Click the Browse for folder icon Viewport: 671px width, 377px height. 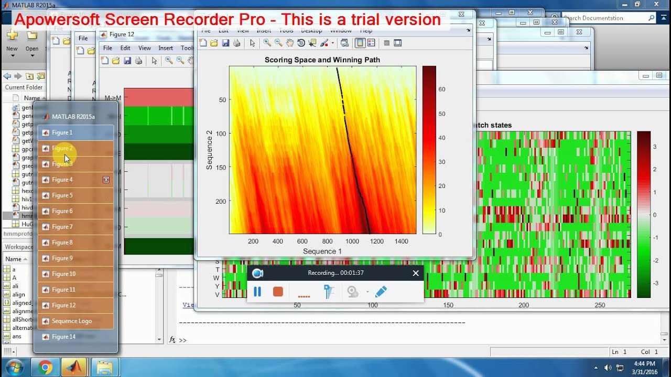pyautogui.click(x=41, y=76)
